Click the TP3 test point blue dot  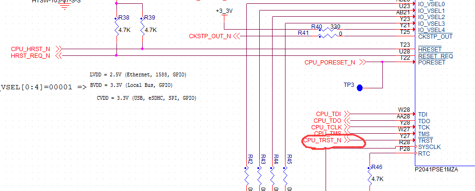coord(359,88)
